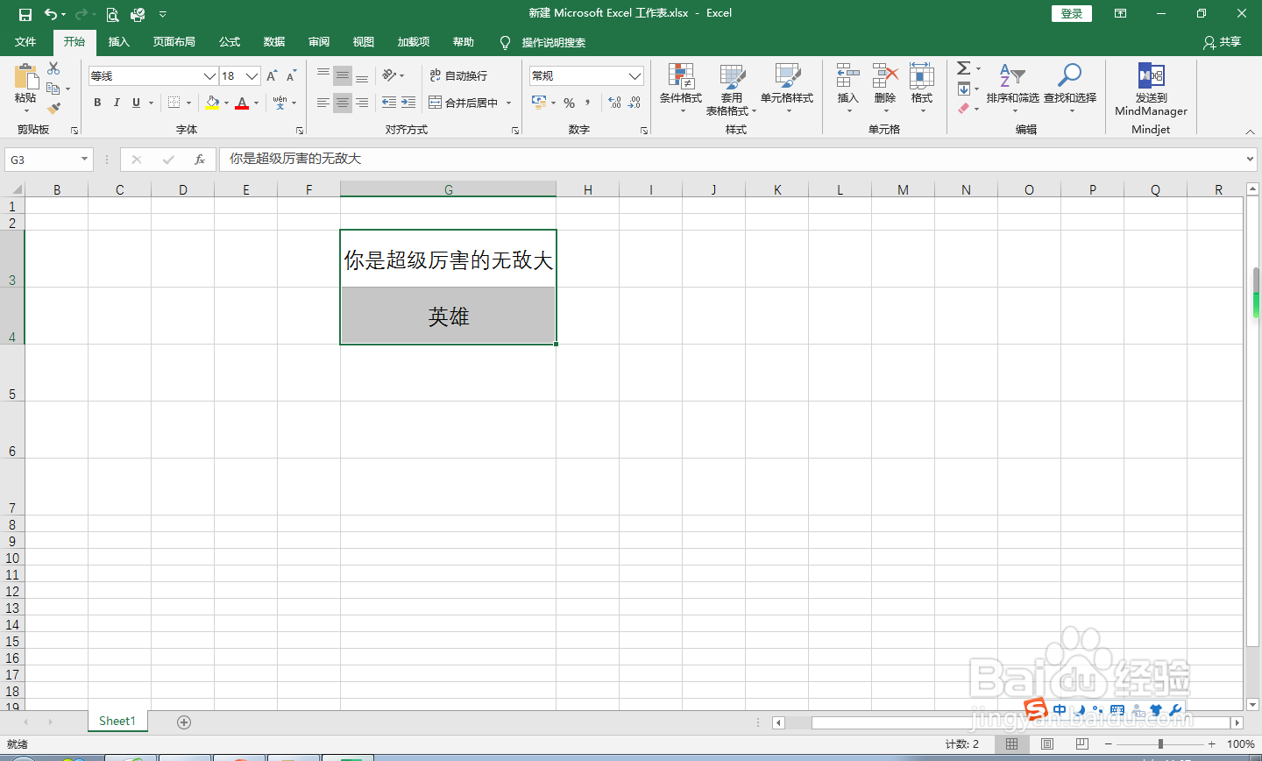Open the number format dropdown 常规
Screen dimensions: 1262x761
point(635,76)
